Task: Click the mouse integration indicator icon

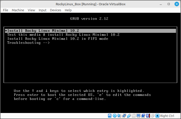Action: pyautogui.click(x=152, y=116)
